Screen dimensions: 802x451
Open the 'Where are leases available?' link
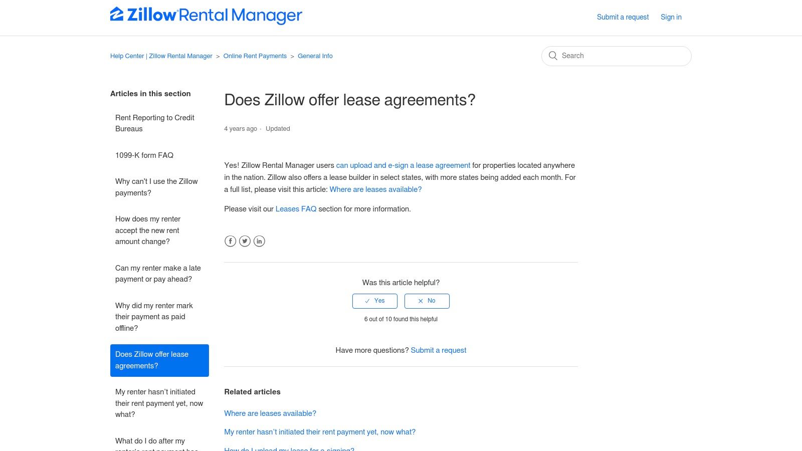pyautogui.click(x=375, y=189)
